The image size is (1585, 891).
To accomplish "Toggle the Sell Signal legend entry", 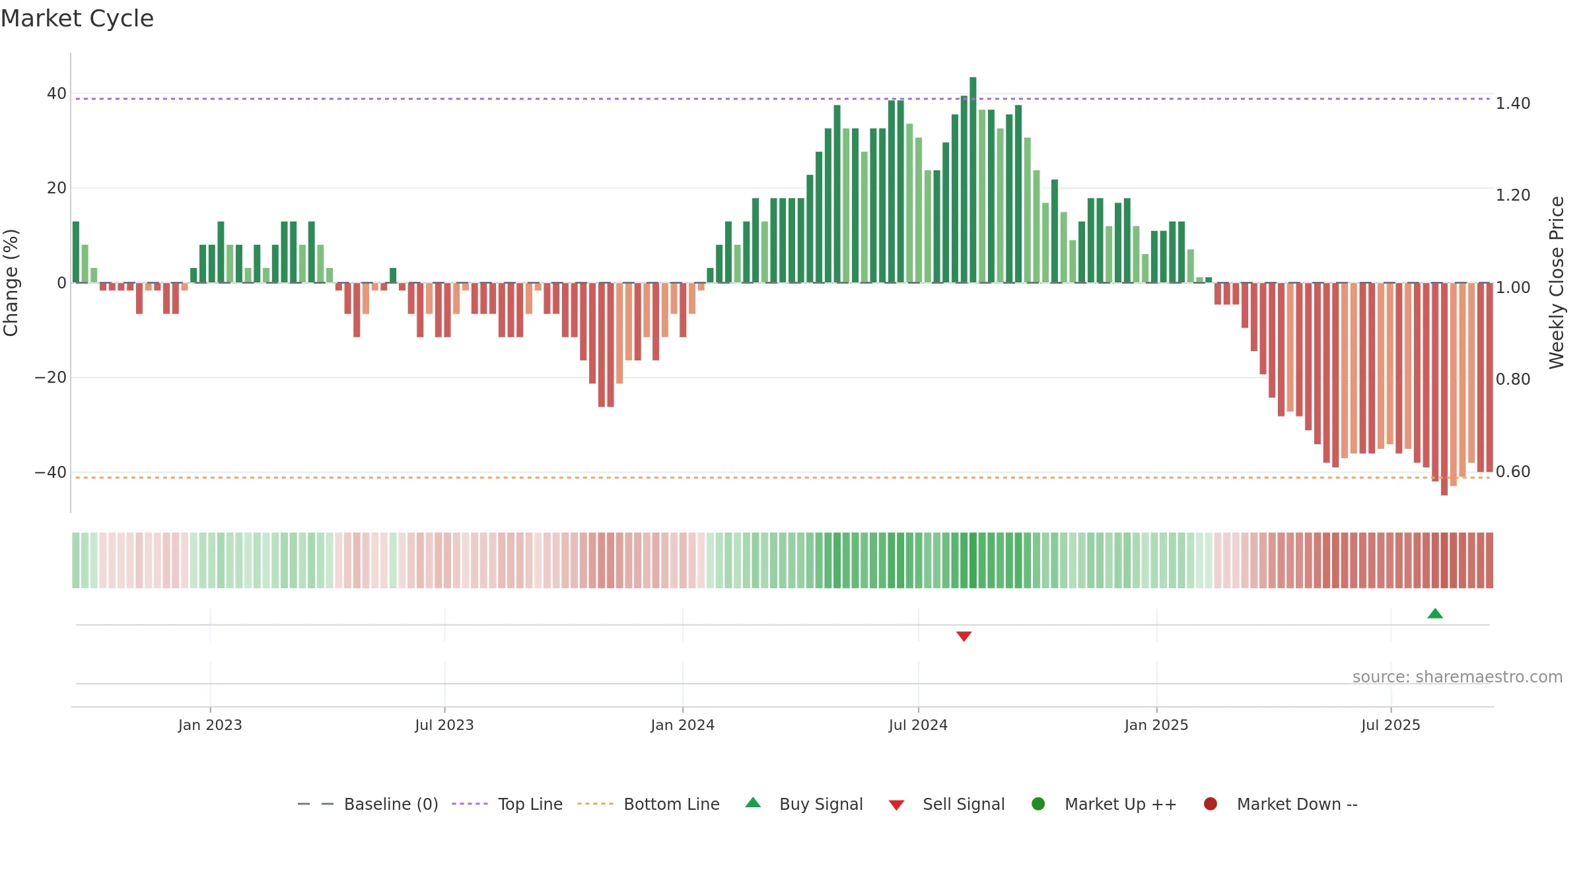I will [946, 804].
